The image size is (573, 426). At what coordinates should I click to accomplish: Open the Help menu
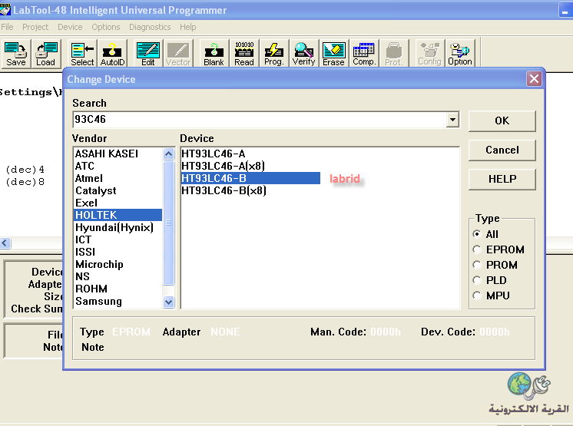(188, 27)
